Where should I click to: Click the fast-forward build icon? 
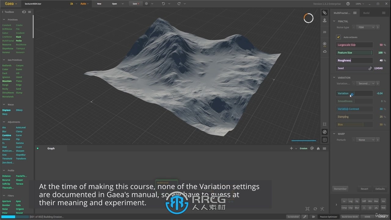point(313,217)
